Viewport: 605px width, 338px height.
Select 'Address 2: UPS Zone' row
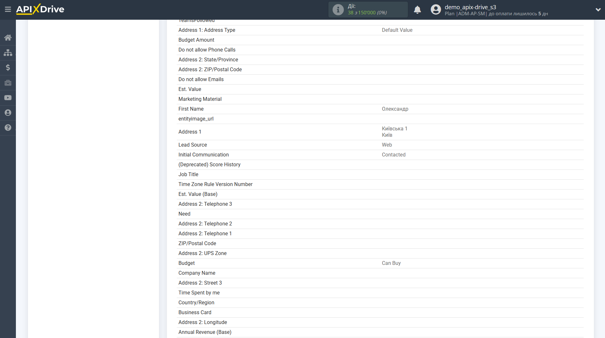tap(380, 253)
